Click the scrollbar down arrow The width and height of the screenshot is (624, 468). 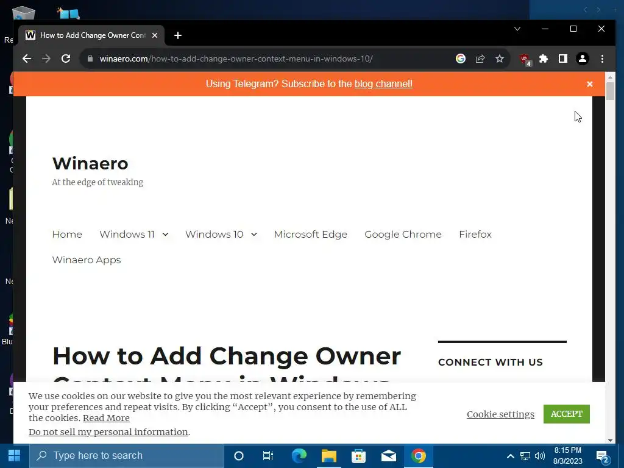(611, 440)
